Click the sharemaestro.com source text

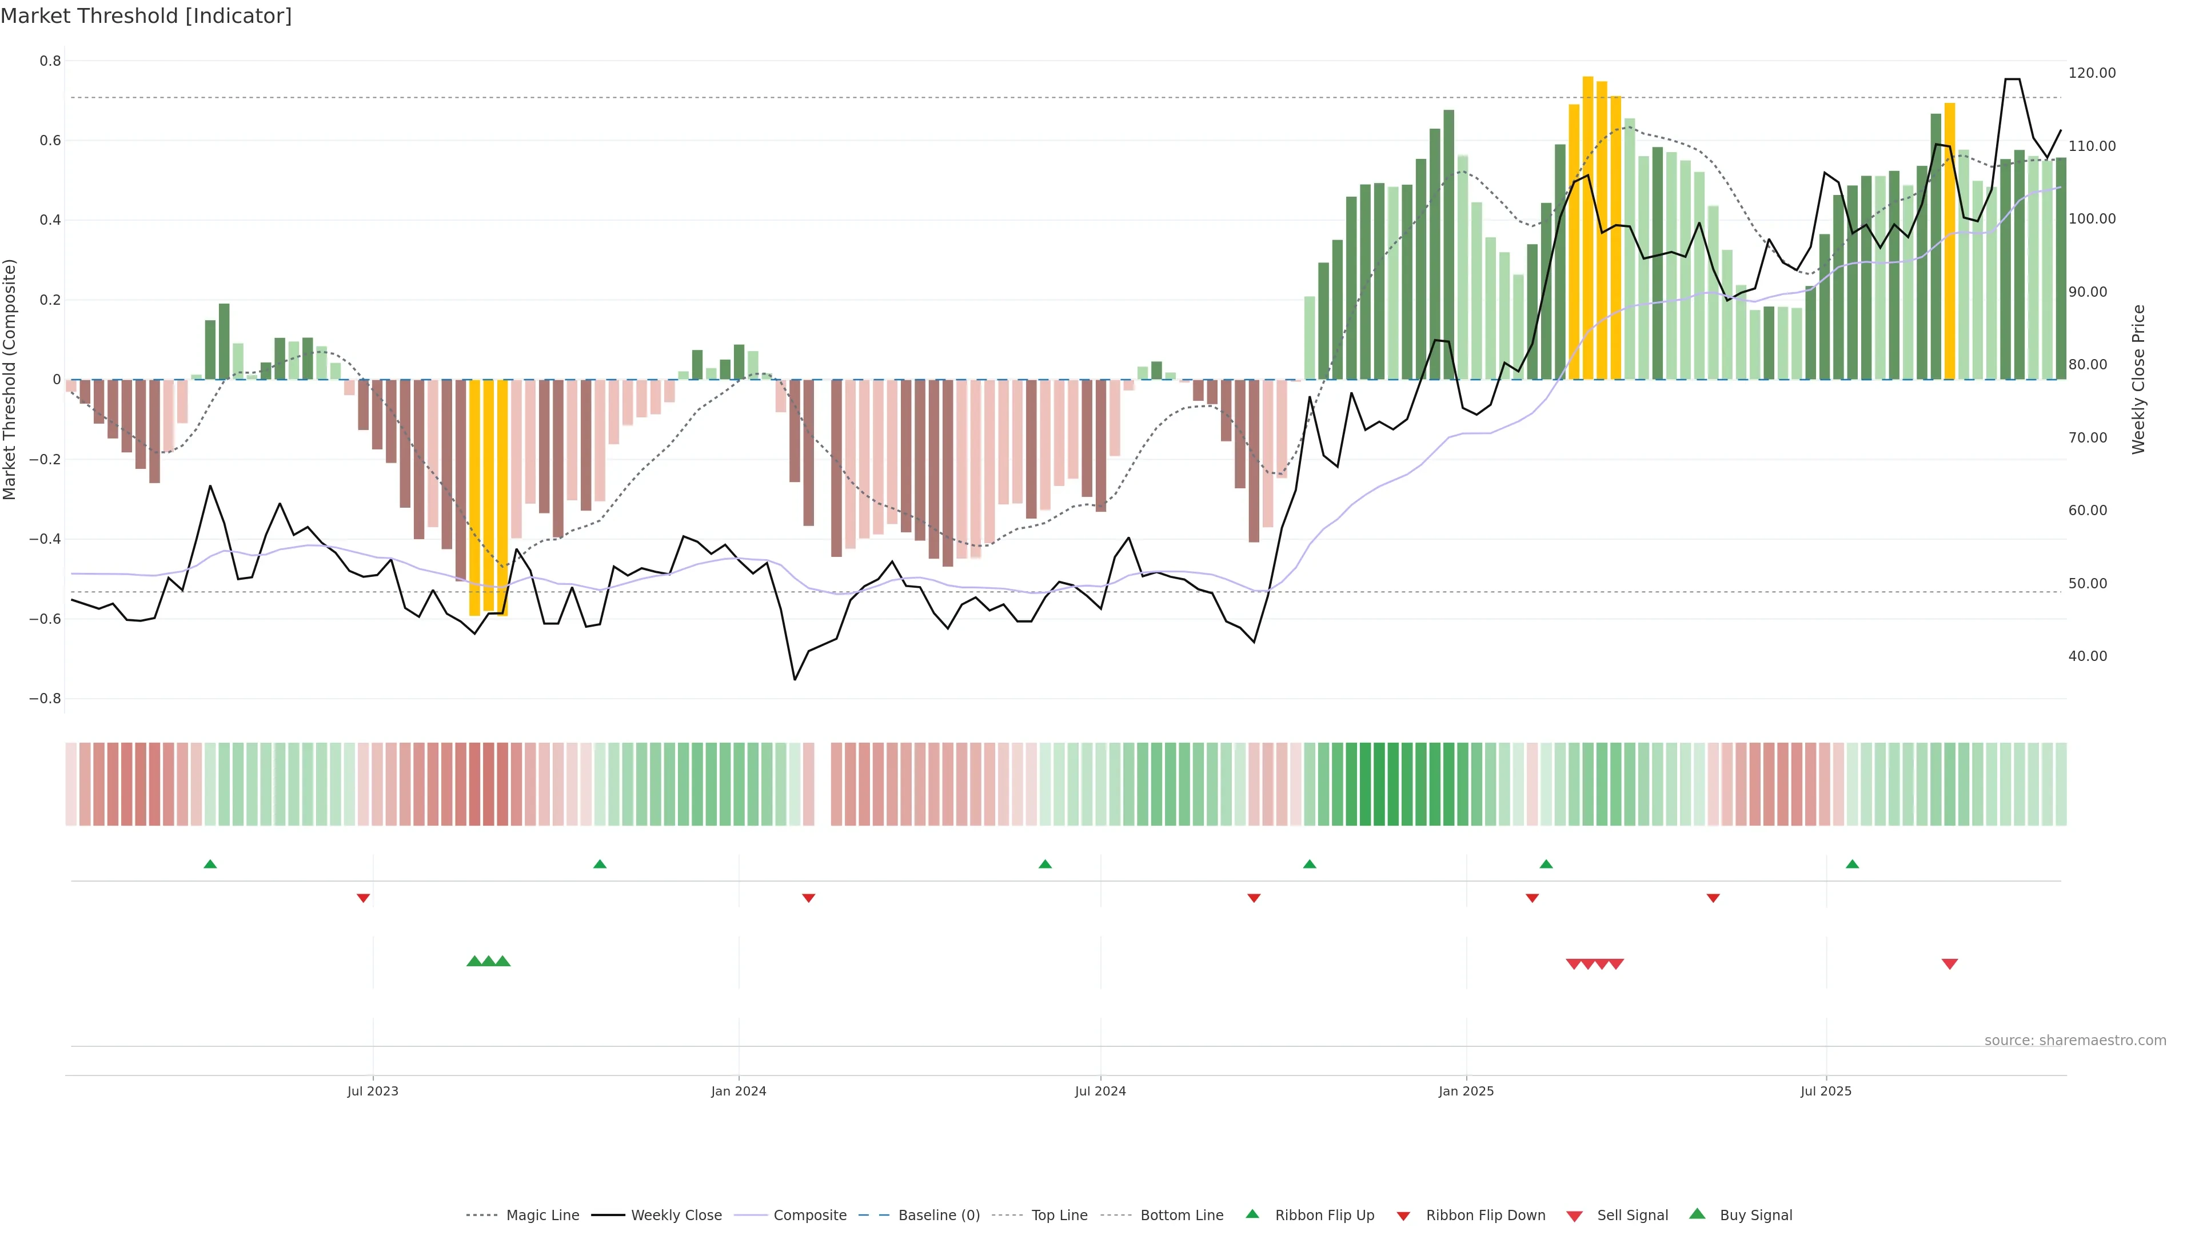pos(2075,1041)
